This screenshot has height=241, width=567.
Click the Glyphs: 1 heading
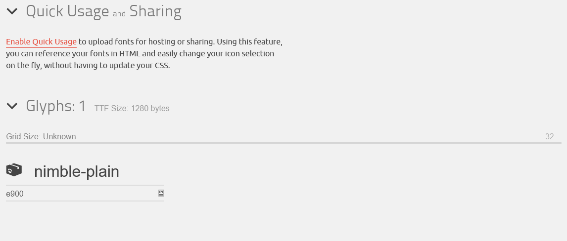(56, 106)
